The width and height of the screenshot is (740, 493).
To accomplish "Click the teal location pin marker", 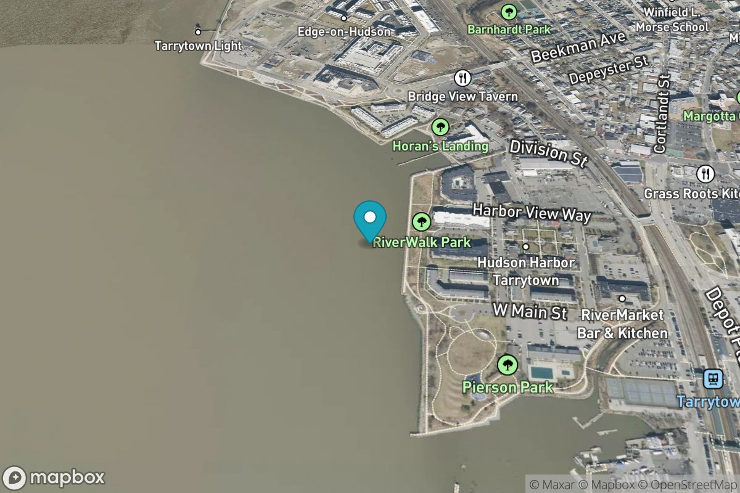I will pyautogui.click(x=370, y=222).
